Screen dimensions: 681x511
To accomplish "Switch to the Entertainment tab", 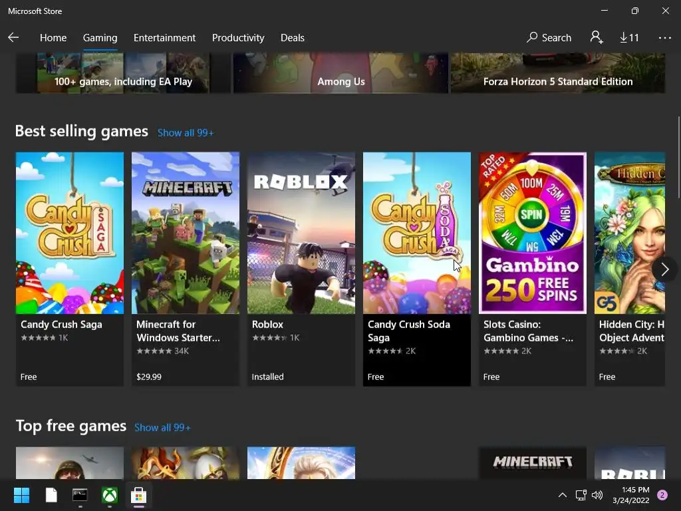I will click(165, 38).
